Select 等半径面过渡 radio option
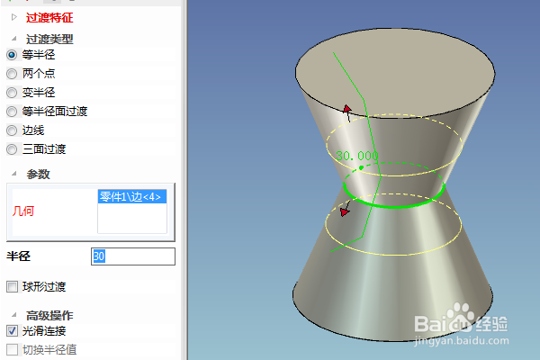The height and width of the screenshot is (360, 540). click(x=12, y=112)
